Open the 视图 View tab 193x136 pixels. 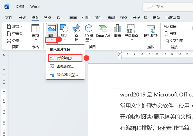(124, 18)
